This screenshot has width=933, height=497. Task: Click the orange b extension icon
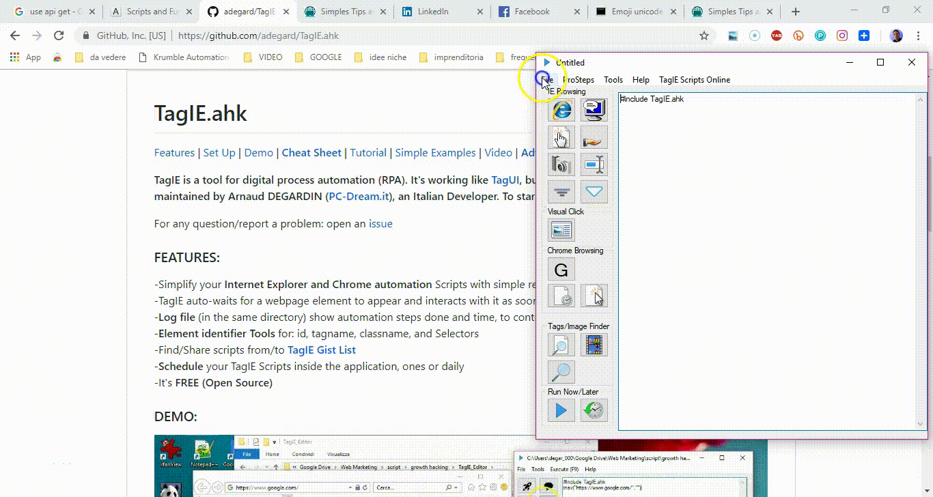(798, 35)
